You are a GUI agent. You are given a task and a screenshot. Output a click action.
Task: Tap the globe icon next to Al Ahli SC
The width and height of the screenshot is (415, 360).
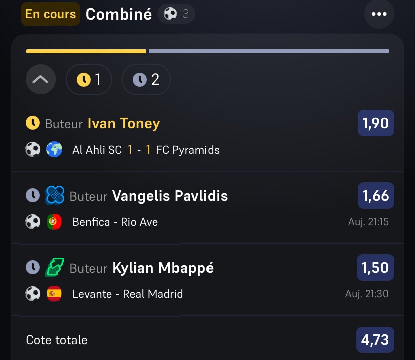tap(54, 149)
